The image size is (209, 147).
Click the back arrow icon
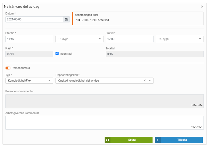[158, 140]
